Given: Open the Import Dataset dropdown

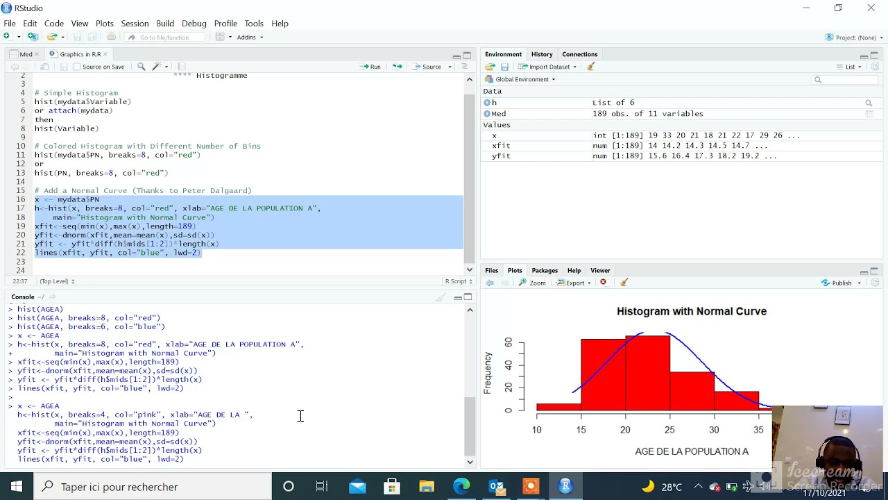Looking at the screenshot, I should [x=549, y=67].
